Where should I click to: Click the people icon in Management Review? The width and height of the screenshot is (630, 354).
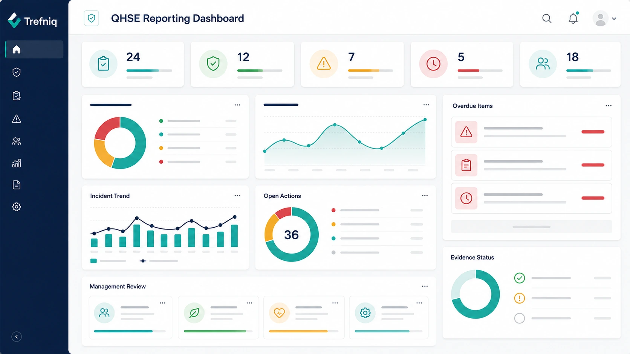tap(104, 313)
